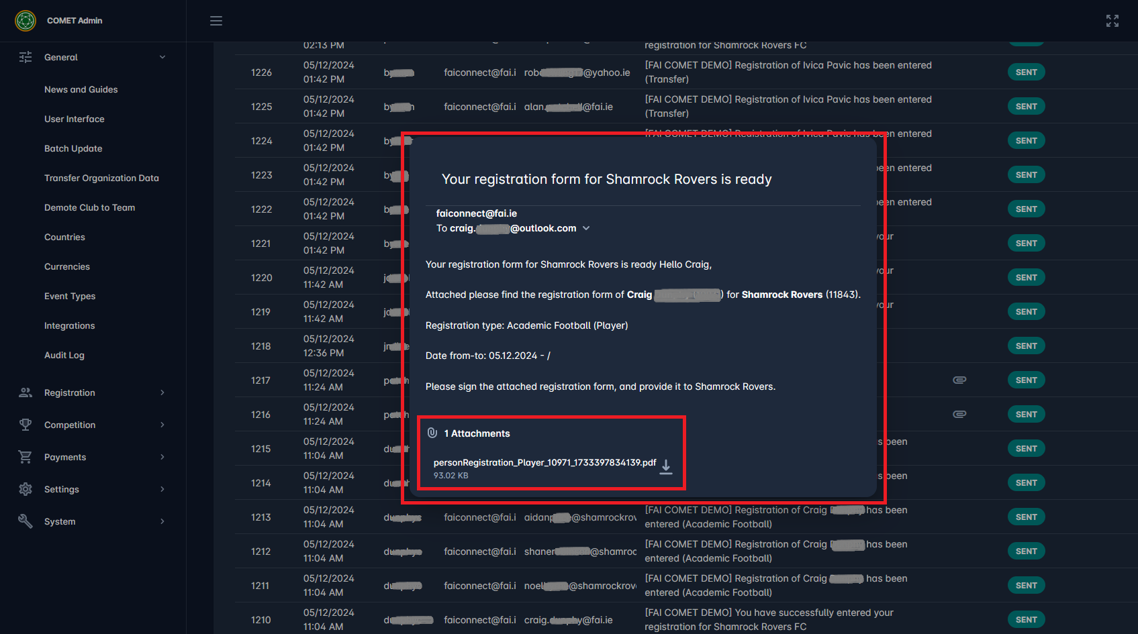The height and width of the screenshot is (634, 1138).
Task: Click the Competition trophy icon
Action: tap(26, 425)
